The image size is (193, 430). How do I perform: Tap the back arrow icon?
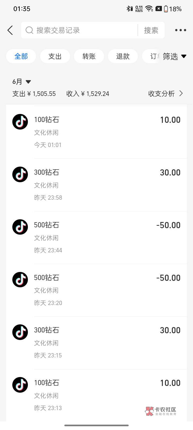[x=10, y=30]
